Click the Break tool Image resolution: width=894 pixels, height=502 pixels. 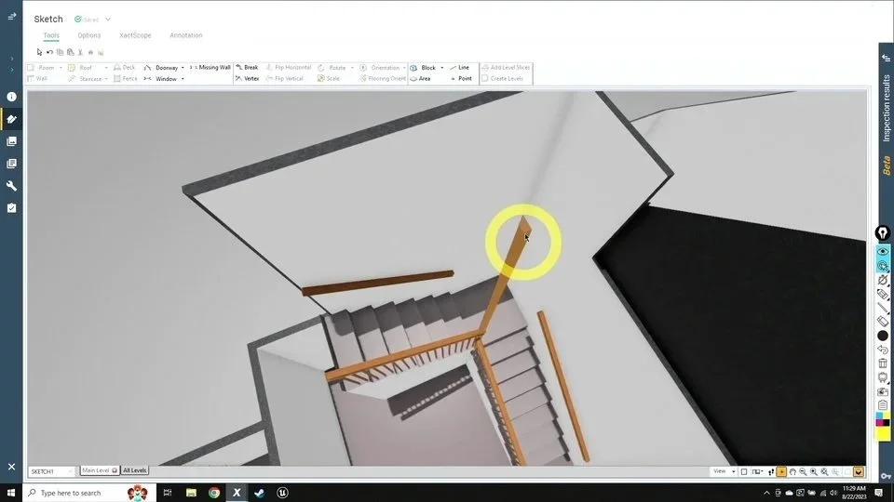pos(248,67)
